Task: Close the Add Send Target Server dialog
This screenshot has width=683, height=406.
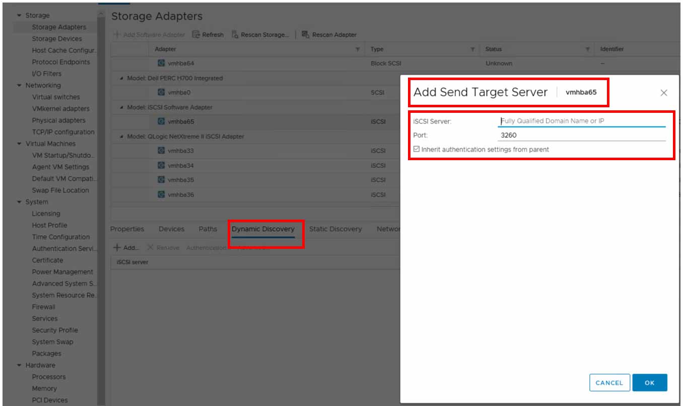Action: pyautogui.click(x=664, y=93)
